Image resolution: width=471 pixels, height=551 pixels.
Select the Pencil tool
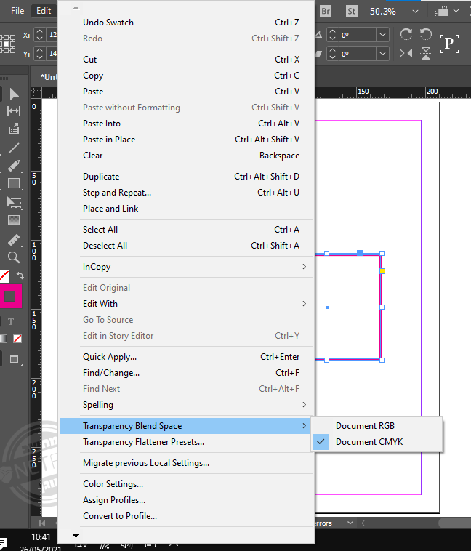(x=14, y=166)
